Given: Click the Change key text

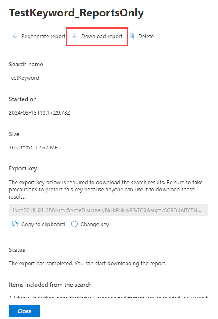Looking at the screenshot, I should (x=95, y=225).
